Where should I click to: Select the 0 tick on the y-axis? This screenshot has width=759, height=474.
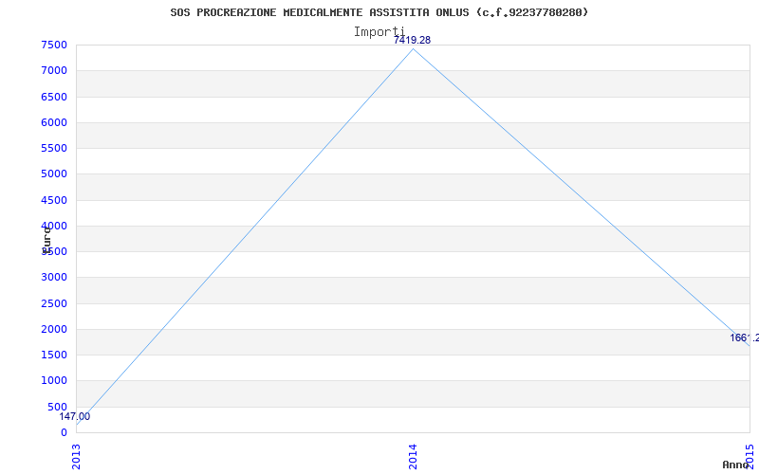tap(64, 433)
